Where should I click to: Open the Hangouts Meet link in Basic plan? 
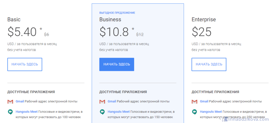[x=26, y=112]
